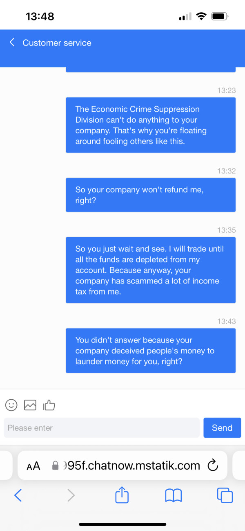Open Safari share sheet
The image size is (245, 531).
122,495
